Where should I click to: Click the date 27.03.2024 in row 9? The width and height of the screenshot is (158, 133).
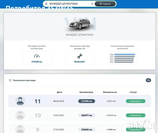(x=59, y=129)
